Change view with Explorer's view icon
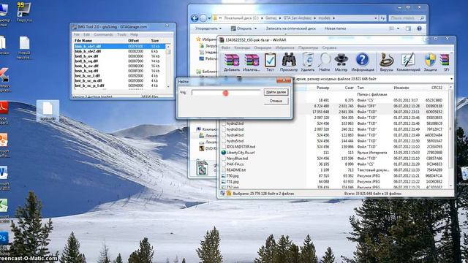The image size is (468, 263). point(392,28)
